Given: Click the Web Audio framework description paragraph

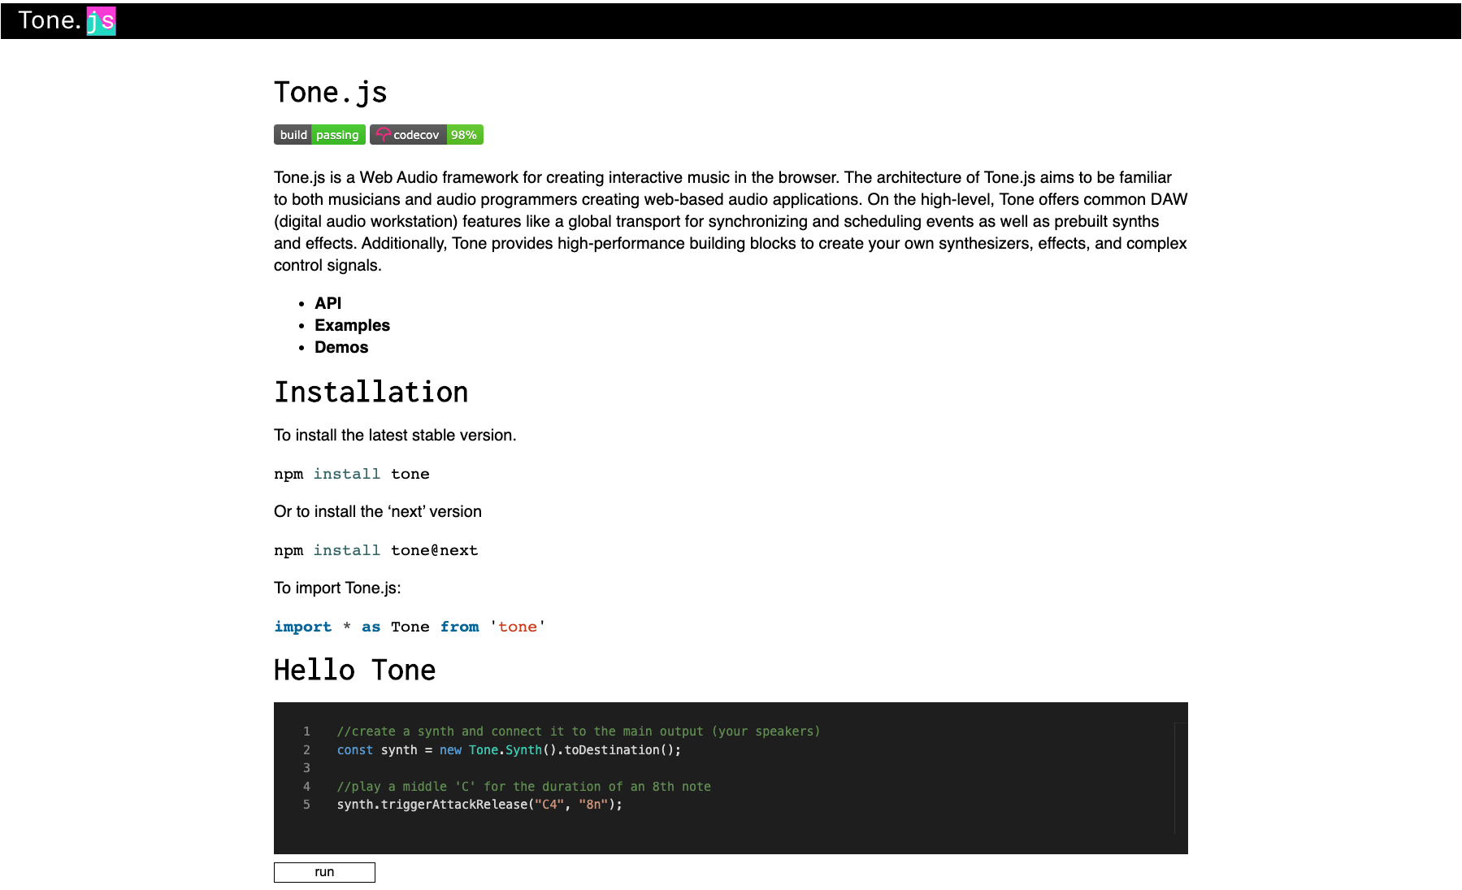Looking at the screenshot, I should tap(731, 221).
